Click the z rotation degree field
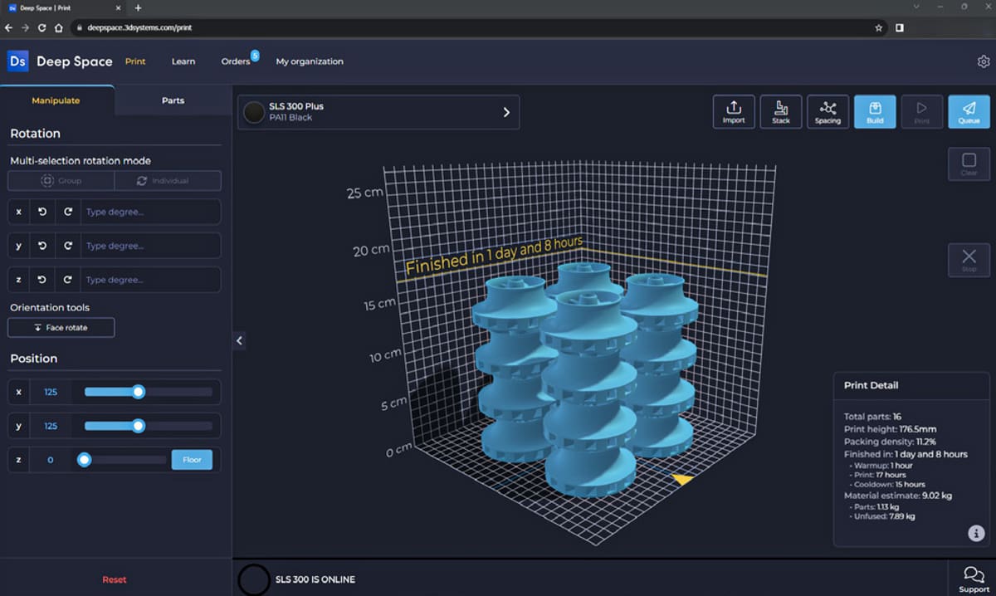 [150, 280]
